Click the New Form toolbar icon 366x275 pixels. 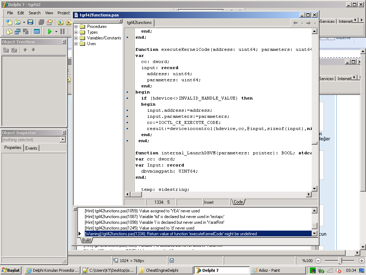(37, 32)
